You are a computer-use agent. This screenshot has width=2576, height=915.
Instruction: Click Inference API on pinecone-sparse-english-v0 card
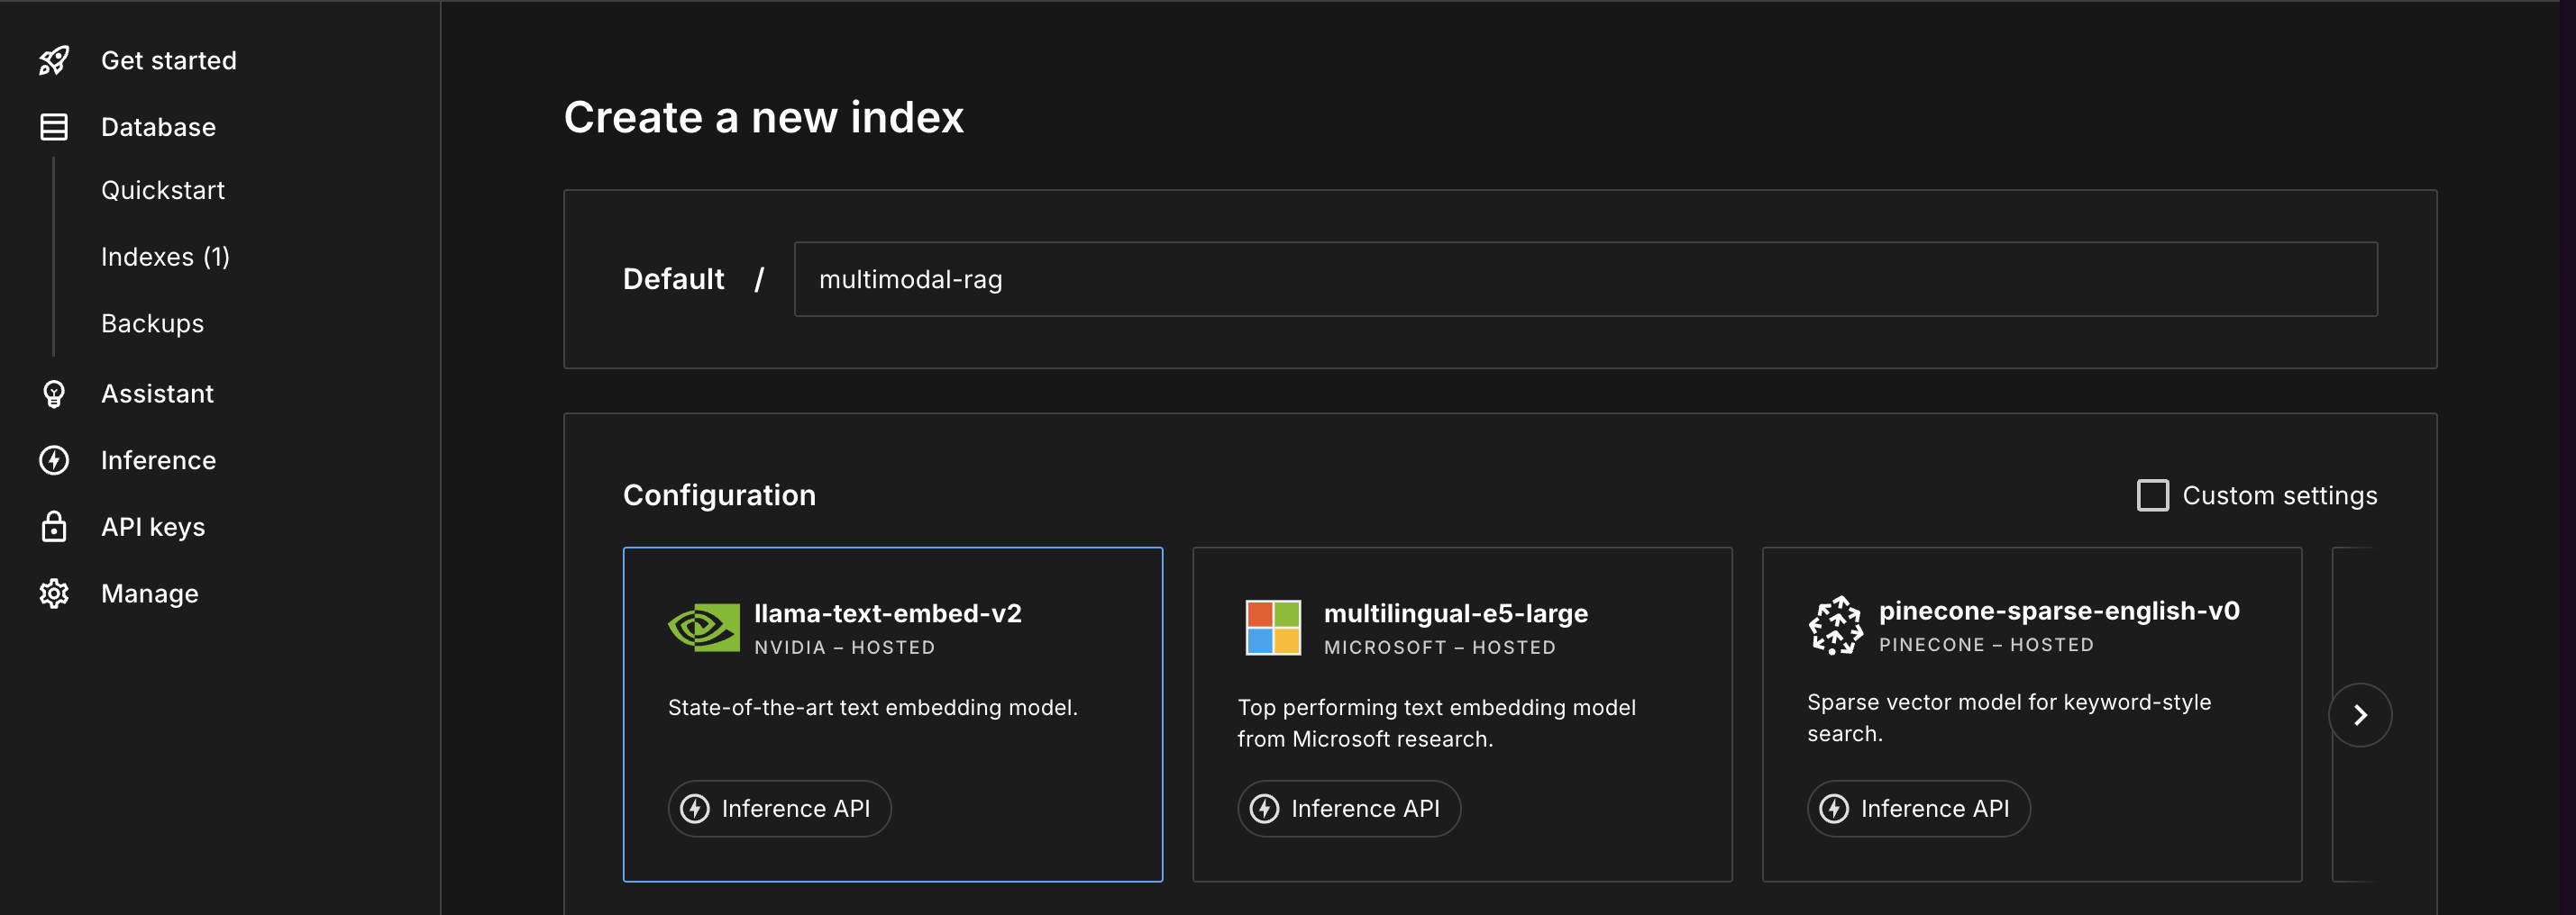1917,808
